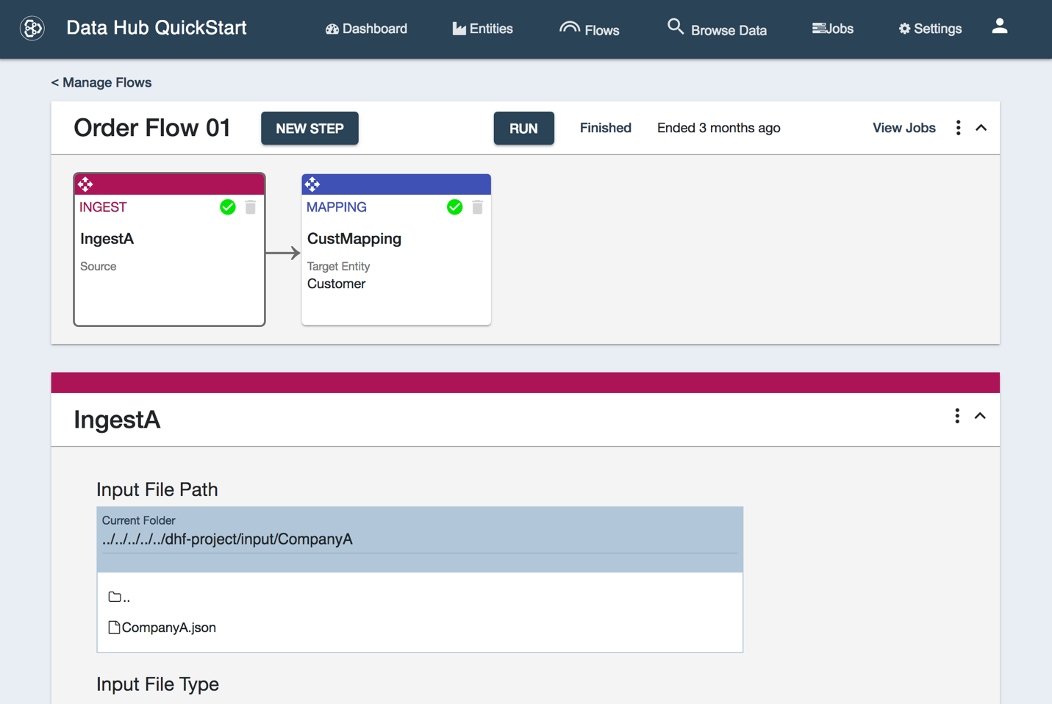This screenshot has height=704, width=1052.
Task: Open Settings with the gear icon
Action: click(x=903, y=28)
